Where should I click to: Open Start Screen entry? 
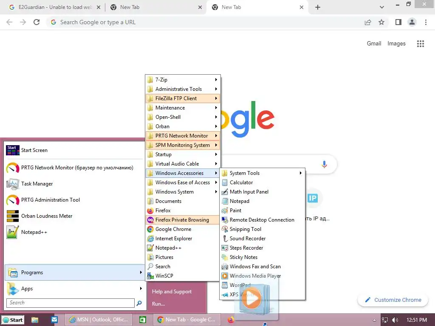coord(74,150)
